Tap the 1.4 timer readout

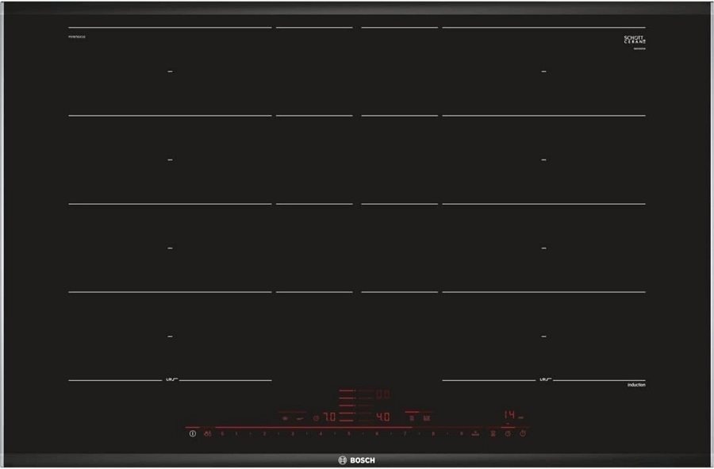point(509,415)
